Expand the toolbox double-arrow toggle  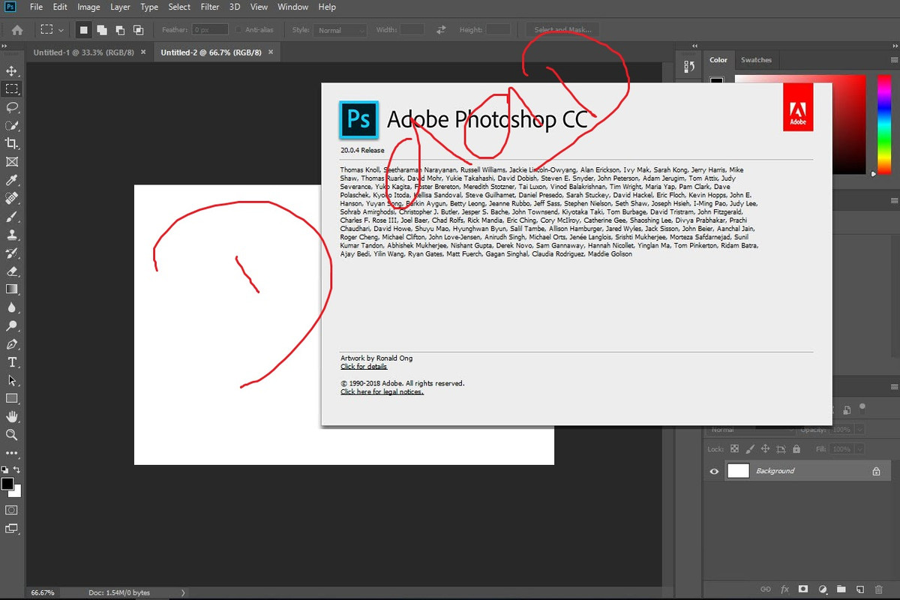(x=5, y=46)
